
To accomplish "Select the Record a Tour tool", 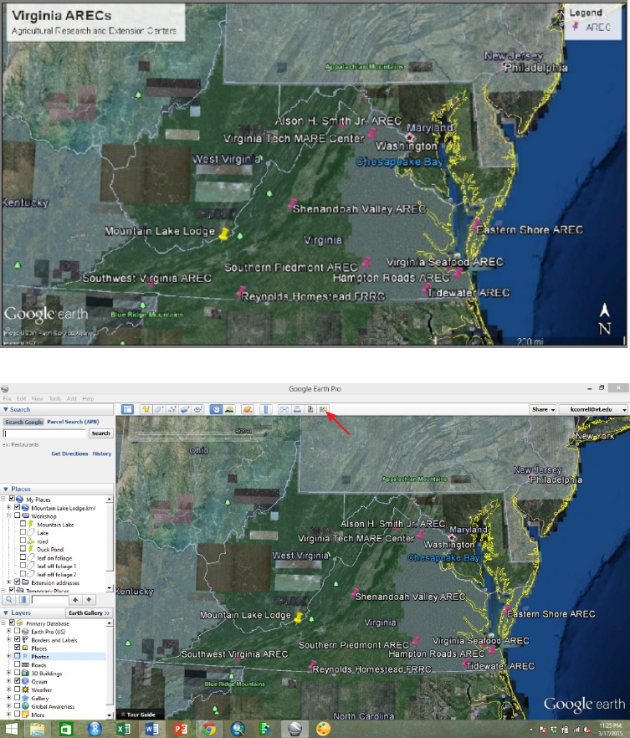I will 198,409.
